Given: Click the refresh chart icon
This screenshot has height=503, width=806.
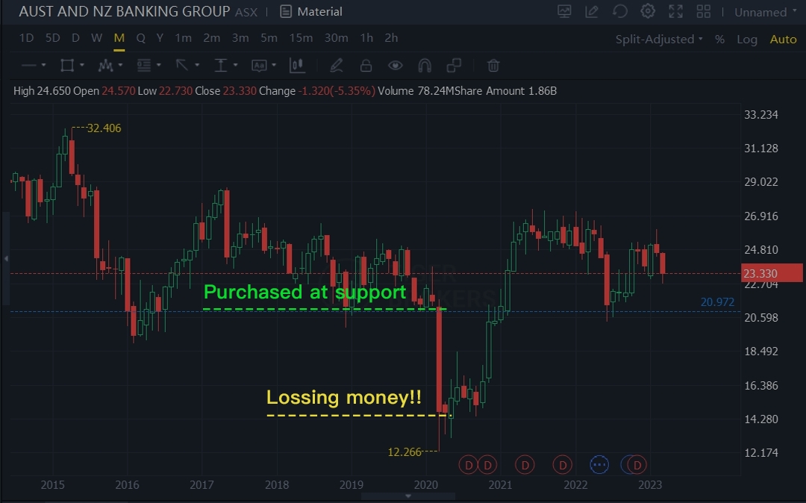Looking at the screenshot, I should tap(620, 11).
